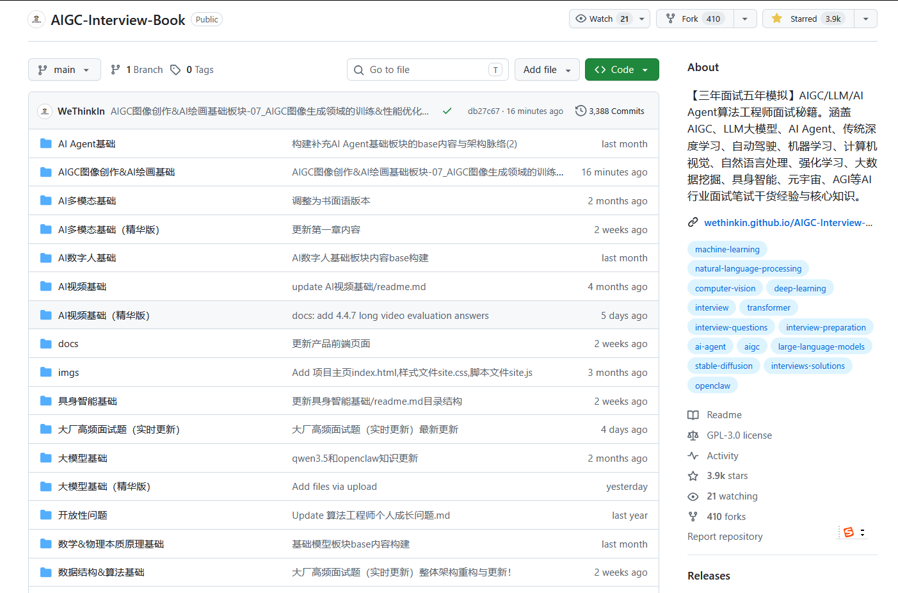Click the folder icon for 开放性问题

(x=46, y=515)
